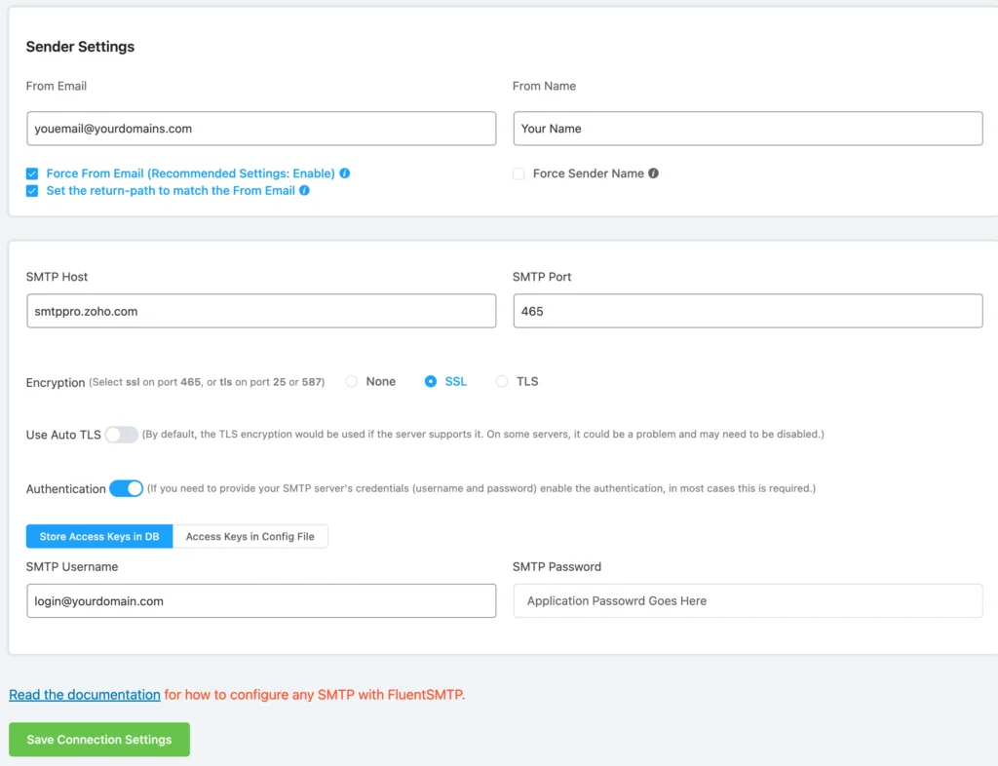Select the TLS encryption radio button
Image resolution: width=998 pixels, height=766 pixels.
point(502,381)
